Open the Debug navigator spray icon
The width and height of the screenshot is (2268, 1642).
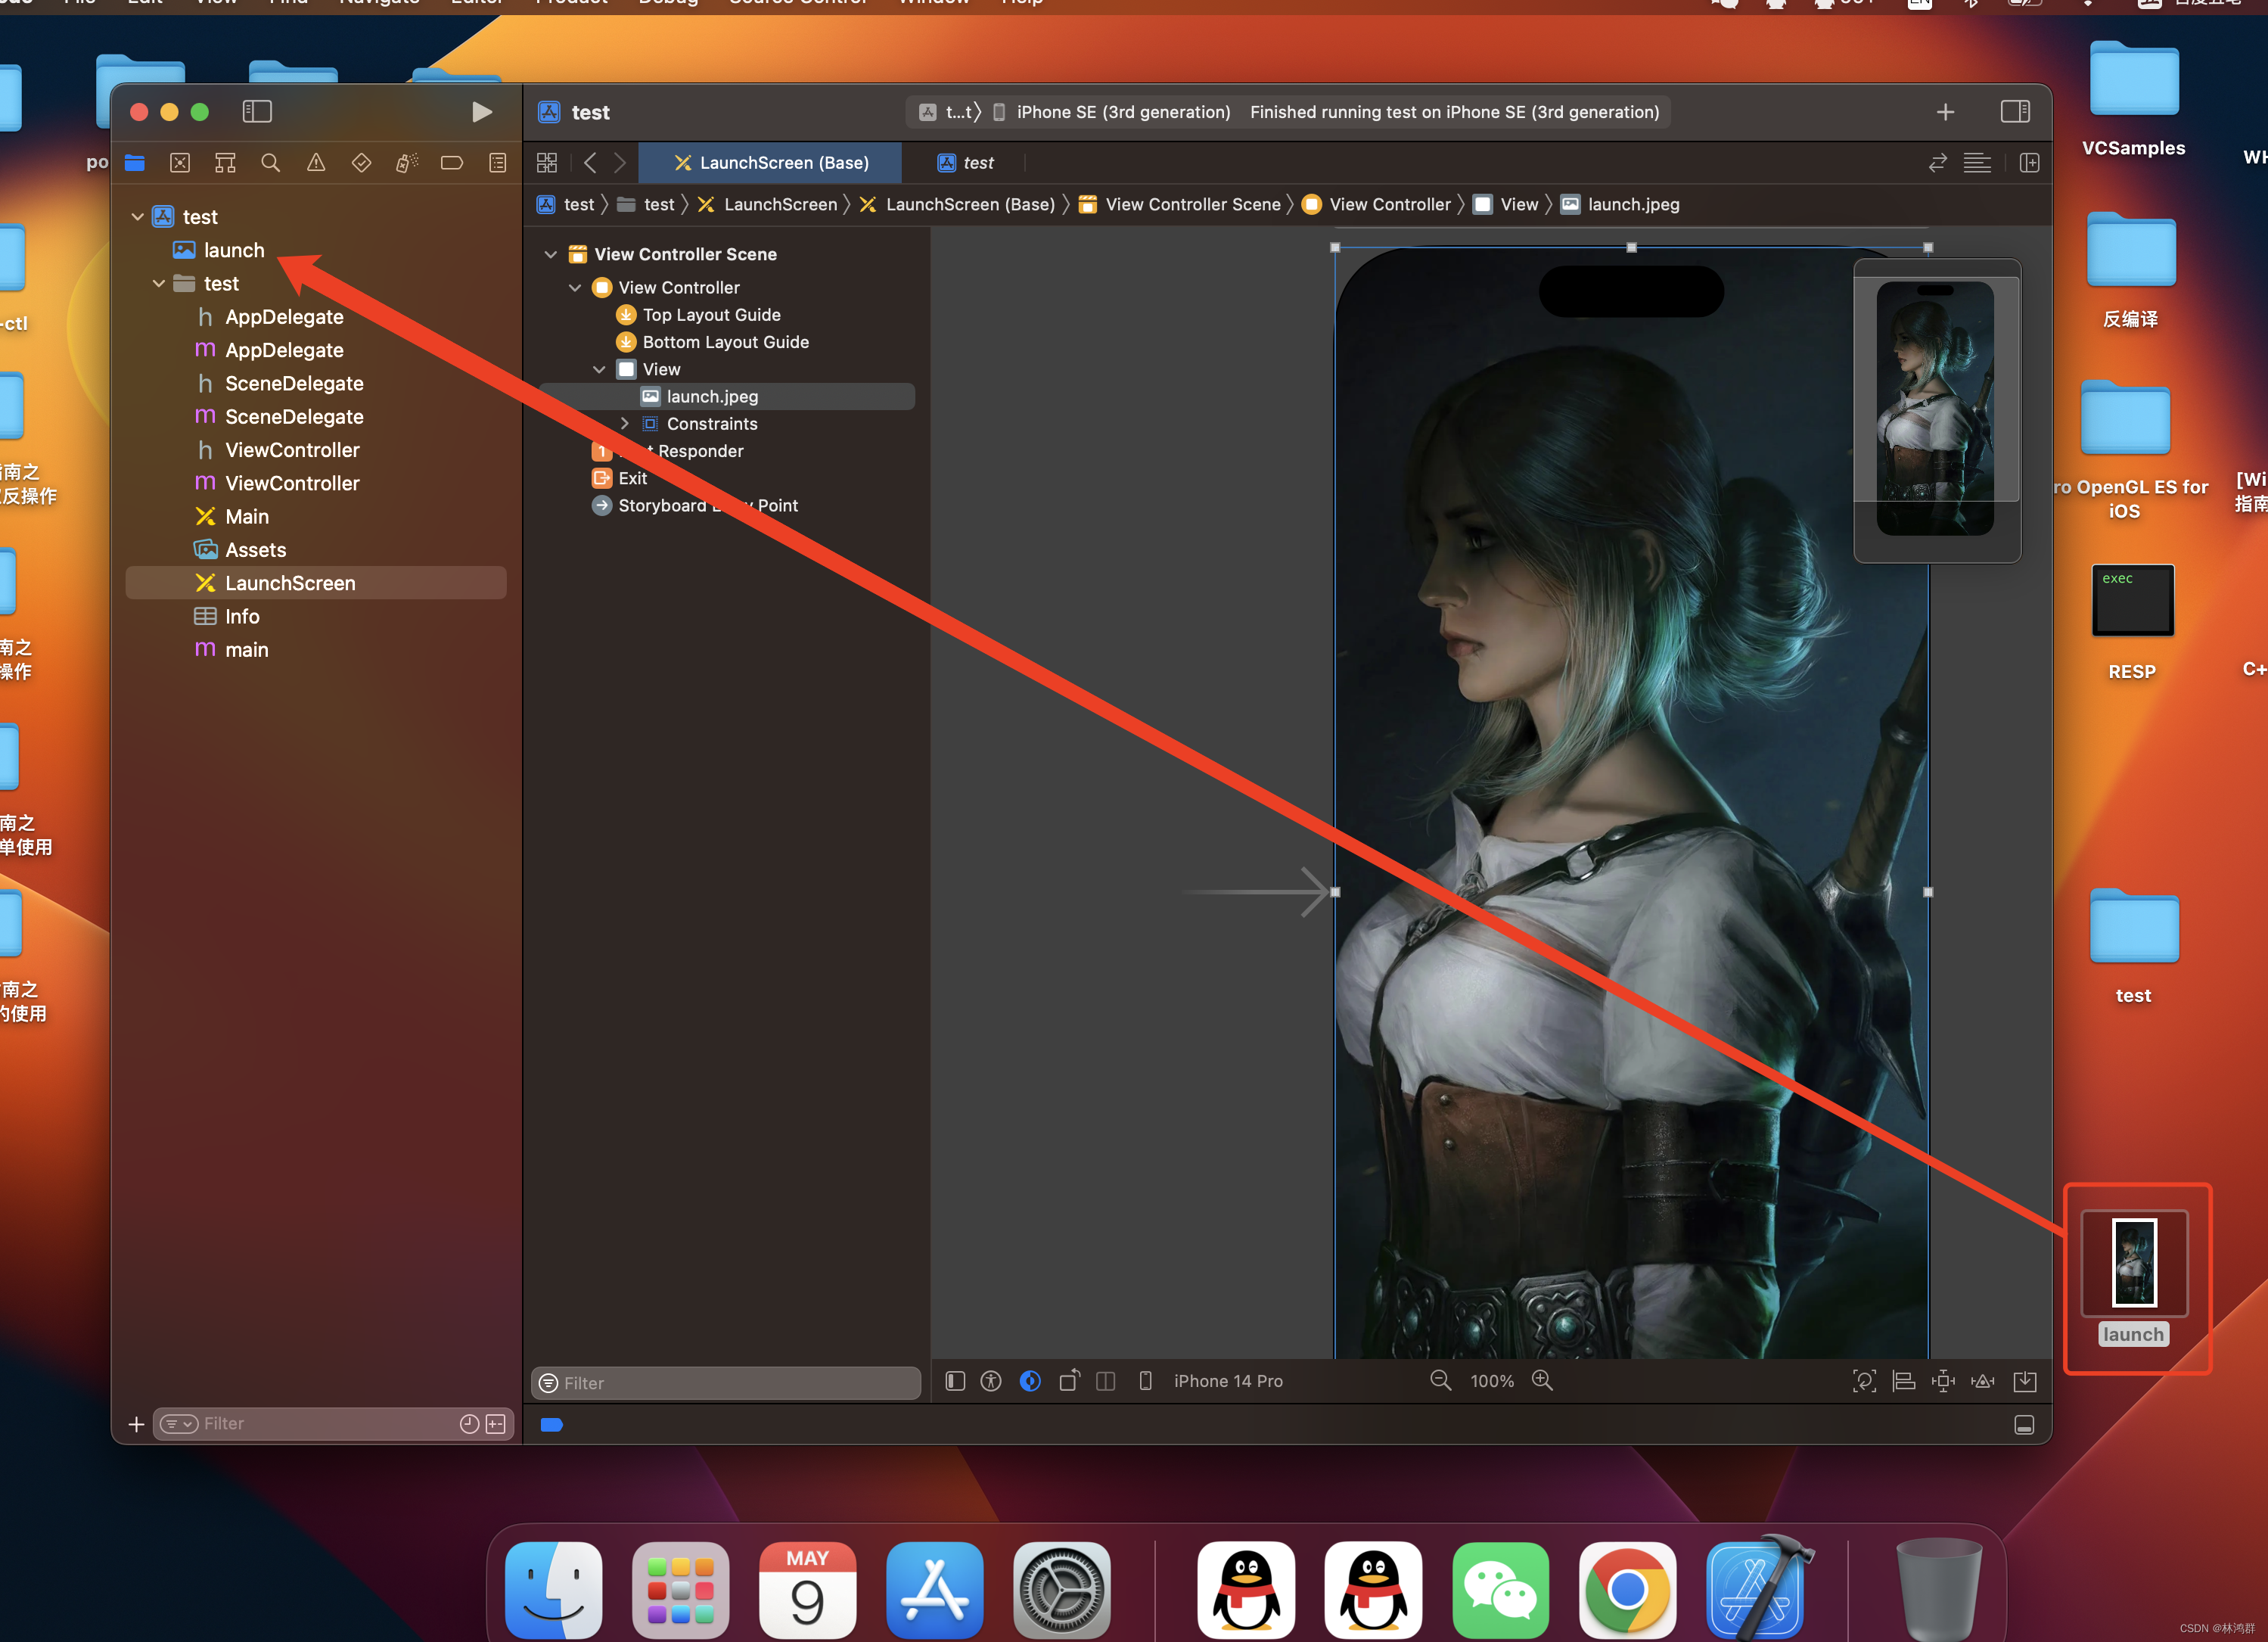click(407, 163)
